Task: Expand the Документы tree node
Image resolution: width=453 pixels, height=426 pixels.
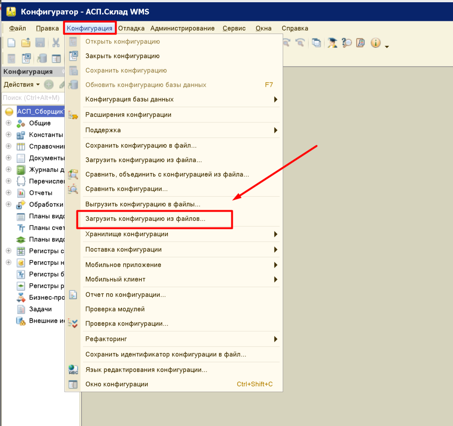Action: [9, 158]
